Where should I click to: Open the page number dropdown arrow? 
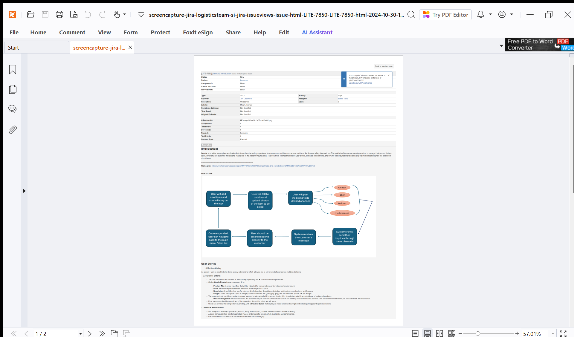(x=80, y=333)
